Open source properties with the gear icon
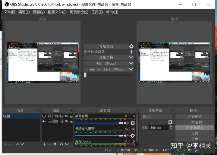The image size is (217, 155). point(55,144)
